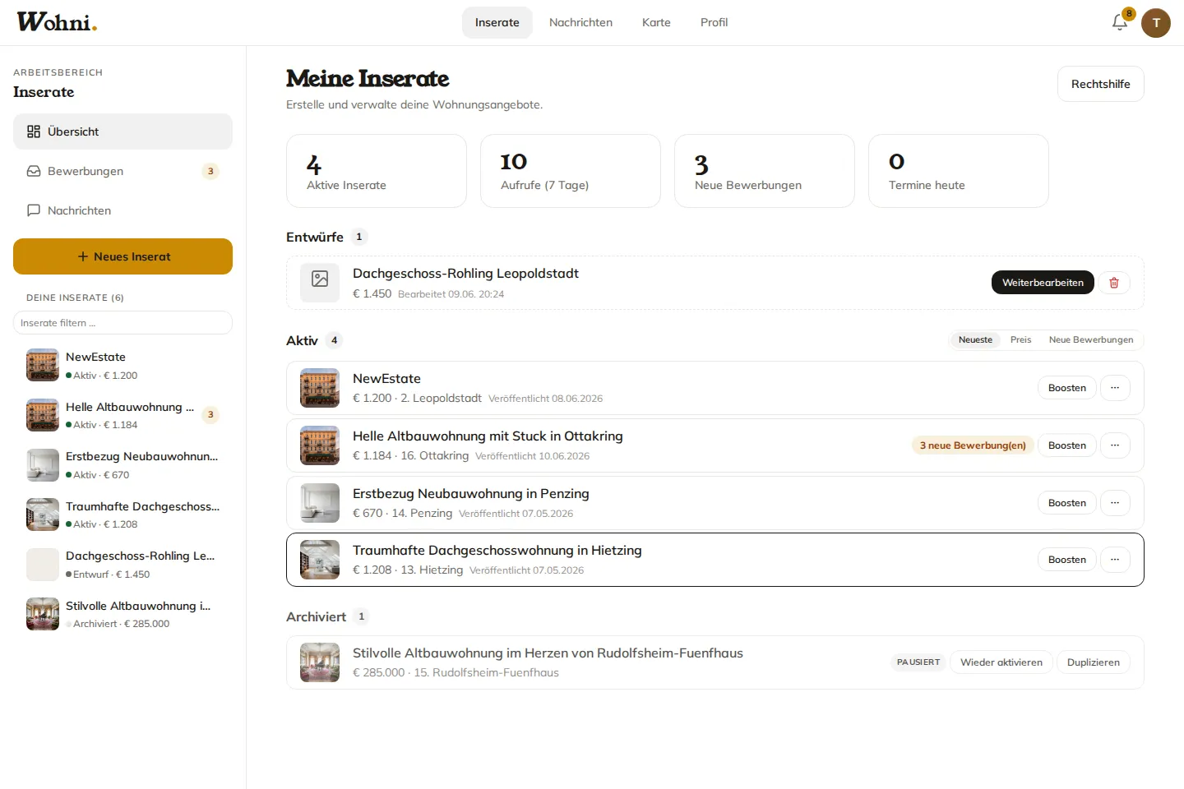Select Helle Altbauwohnung in the sidebar list

pyautogui.click(x=123, y=415)
